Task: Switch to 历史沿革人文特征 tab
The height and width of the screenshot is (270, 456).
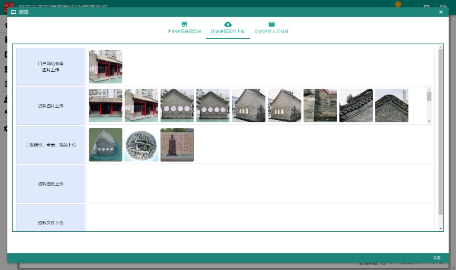Action: tap(271, 31)
